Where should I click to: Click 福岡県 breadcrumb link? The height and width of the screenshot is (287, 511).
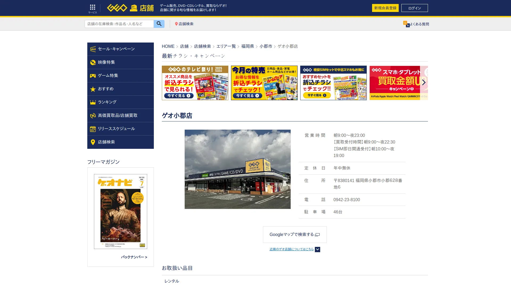(x=248, y=46)
